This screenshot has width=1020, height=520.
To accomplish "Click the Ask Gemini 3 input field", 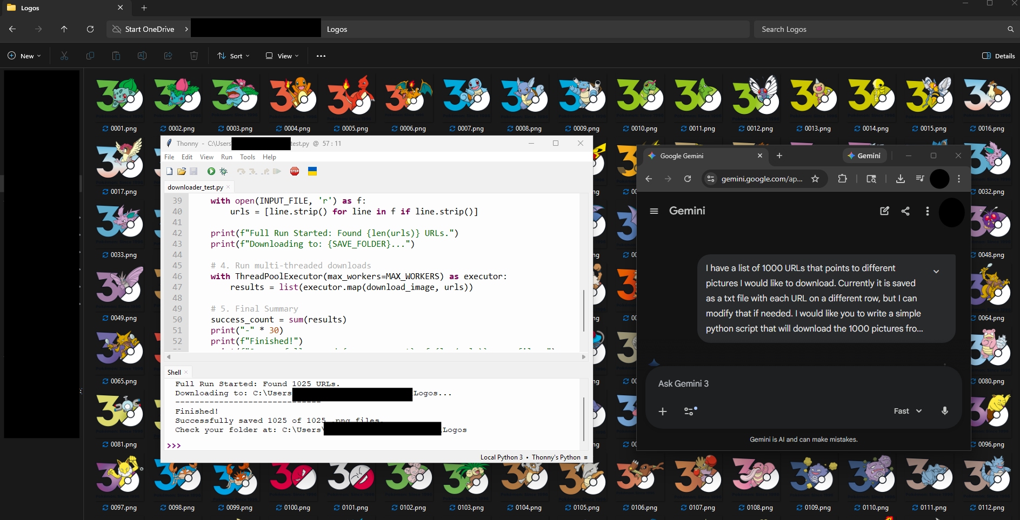I will point(800,383).
